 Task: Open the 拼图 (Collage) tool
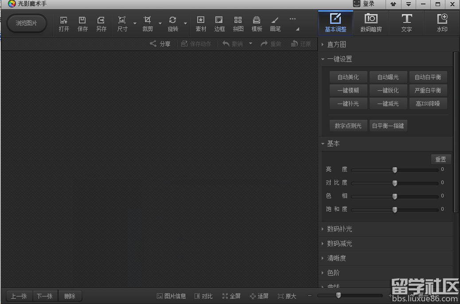click(x=238, y=23)
